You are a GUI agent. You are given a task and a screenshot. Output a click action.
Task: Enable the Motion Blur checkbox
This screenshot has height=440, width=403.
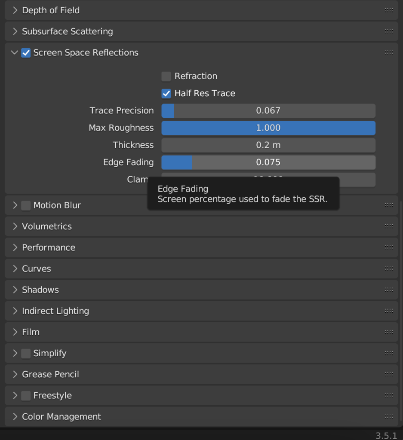pos(26,205)
